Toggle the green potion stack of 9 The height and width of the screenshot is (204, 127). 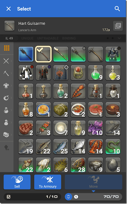pyautogui.click(x=96, y=73)
